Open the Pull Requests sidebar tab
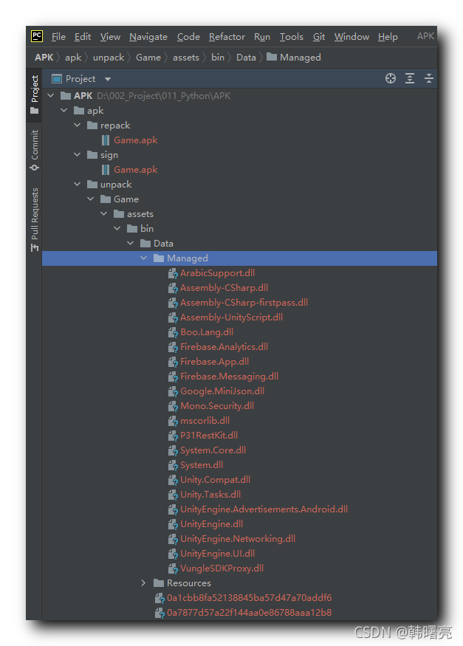 35,219
